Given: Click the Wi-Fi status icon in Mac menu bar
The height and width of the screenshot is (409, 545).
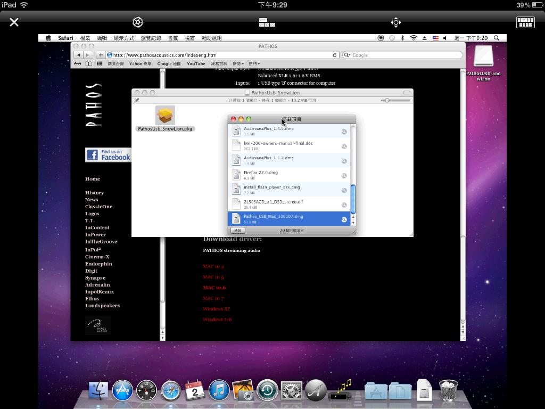Looking at the screenshot, I should (413, 38).
